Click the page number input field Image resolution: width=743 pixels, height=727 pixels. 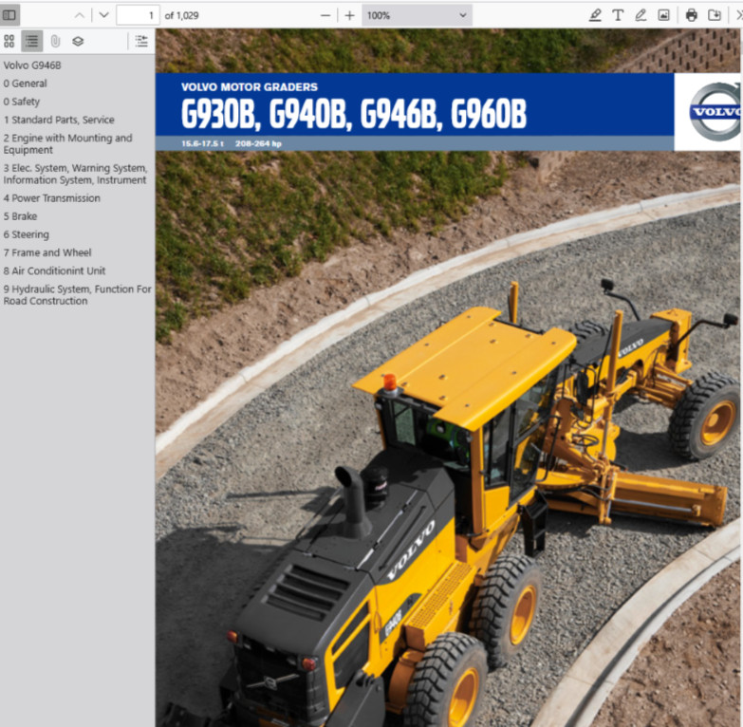point(138,15)
